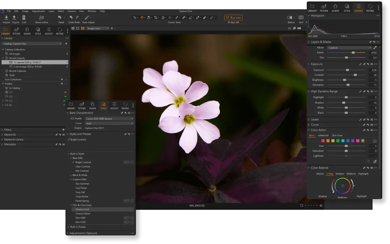
Task: Click the Reset icon in the toolbar
Action: 60,17
